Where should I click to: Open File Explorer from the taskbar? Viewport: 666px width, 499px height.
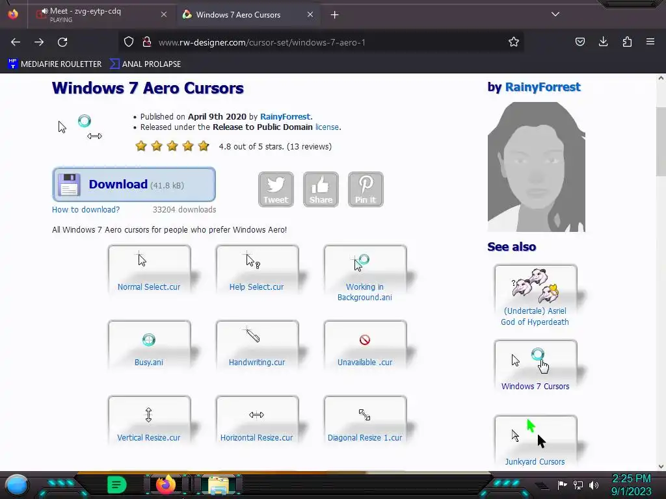click(x=219, y=486)
